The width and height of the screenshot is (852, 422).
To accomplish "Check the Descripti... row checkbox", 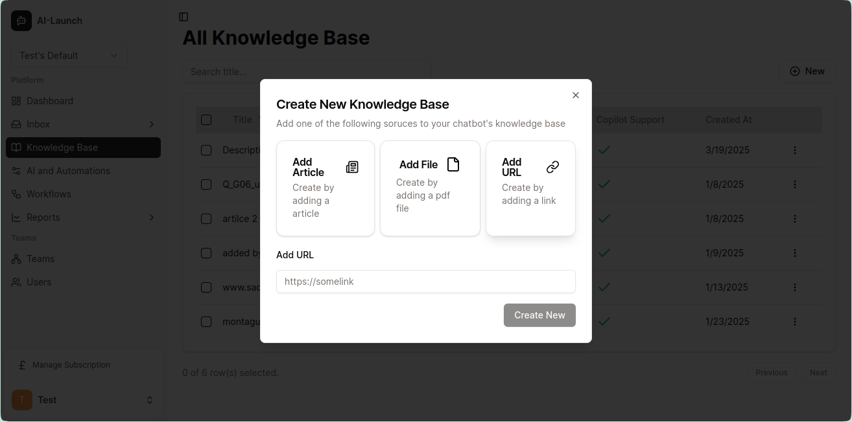I will point(206,150).
